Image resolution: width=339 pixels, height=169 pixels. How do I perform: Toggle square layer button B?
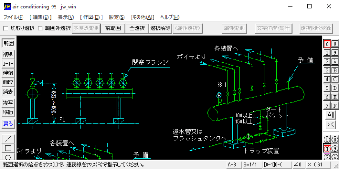point(335,70)
